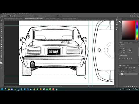Select the Eraser tool in the toolbar
Viewport: 139px width, 104px height.
(1, 41)
